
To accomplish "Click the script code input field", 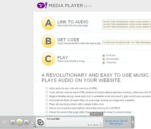I will pyautogui.click(x=127, y=43).
